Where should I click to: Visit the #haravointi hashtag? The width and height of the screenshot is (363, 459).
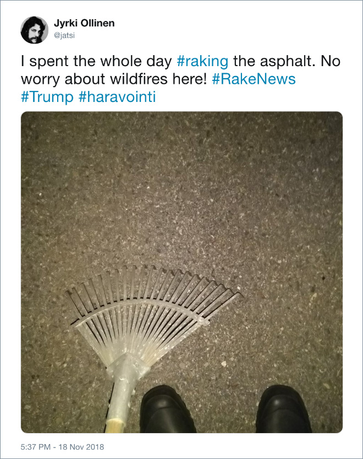click(x=117, y=97)
